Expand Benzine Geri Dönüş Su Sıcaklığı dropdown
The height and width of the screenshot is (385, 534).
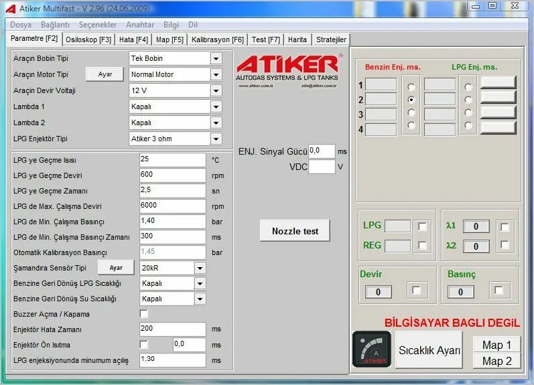pyautogui.click(x=200, y=299)
